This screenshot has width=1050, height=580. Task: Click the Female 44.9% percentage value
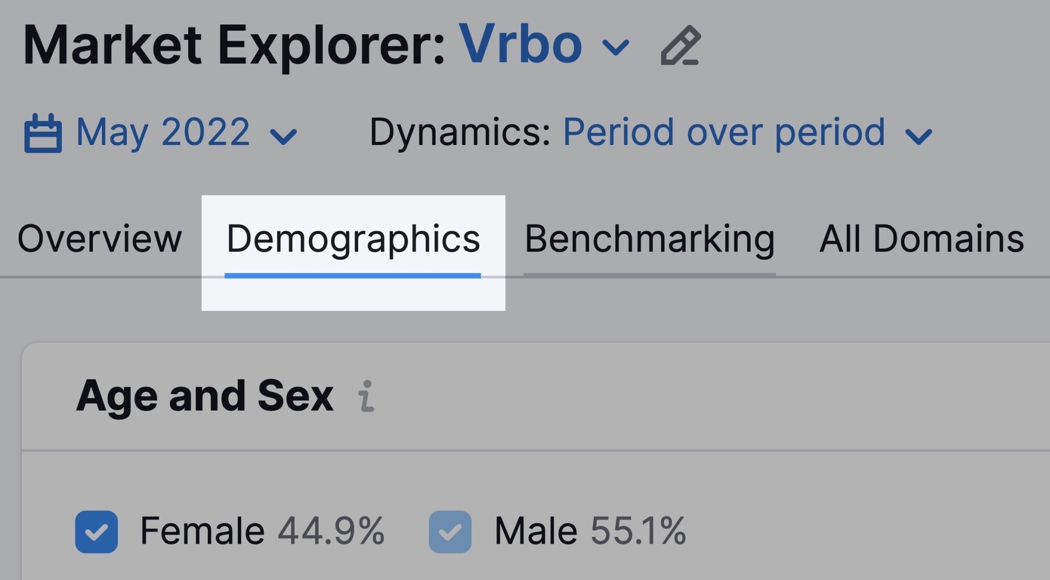tap(331, 531)
